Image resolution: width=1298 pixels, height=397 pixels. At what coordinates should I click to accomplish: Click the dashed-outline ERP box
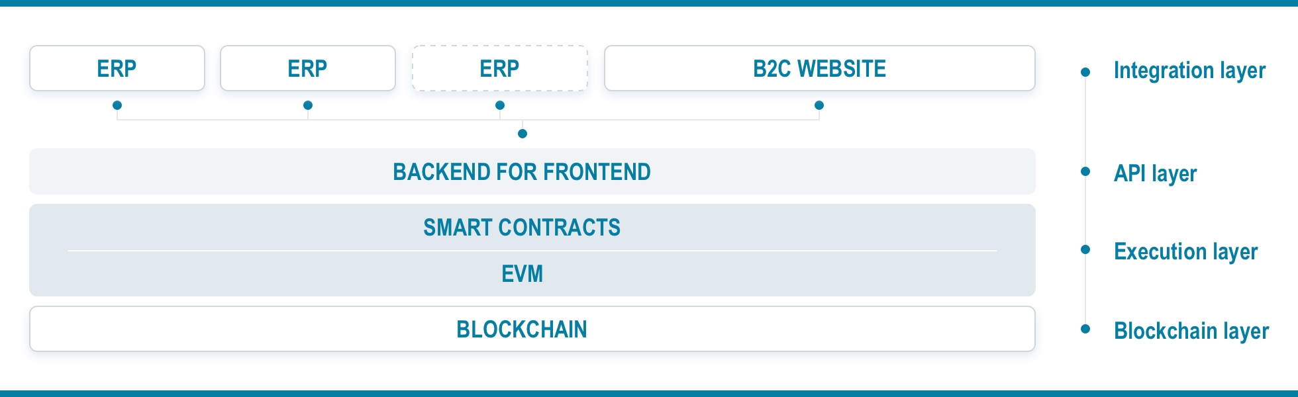500,68
